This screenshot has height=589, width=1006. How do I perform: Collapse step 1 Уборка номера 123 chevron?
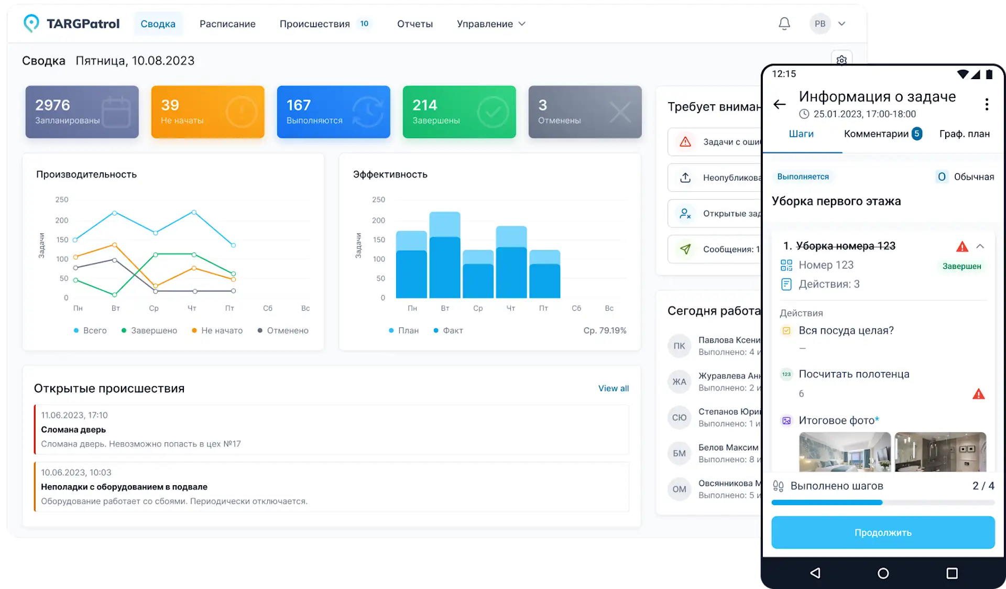coord(980,246)
